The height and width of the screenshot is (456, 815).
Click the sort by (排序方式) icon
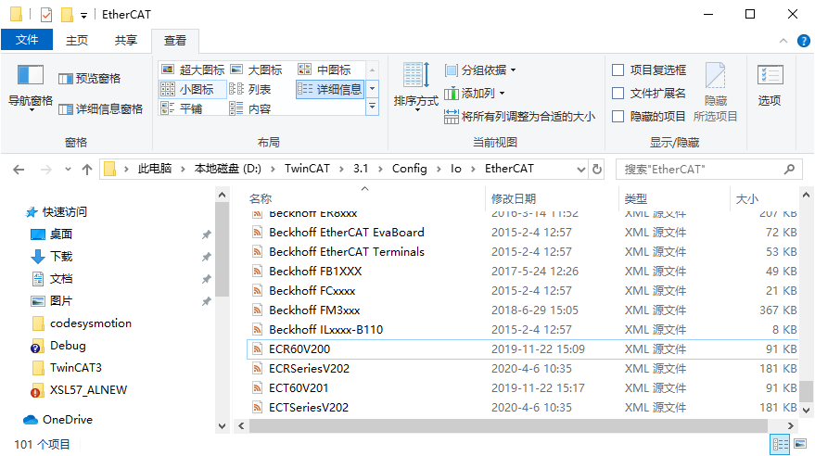[x=414, y=76]
